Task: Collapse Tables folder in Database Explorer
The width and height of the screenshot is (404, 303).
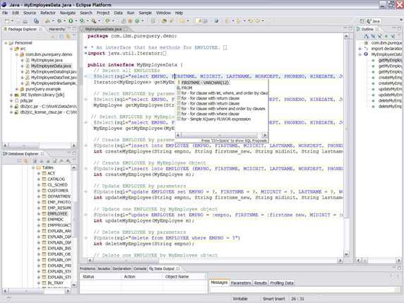Action: click(33, 167)
